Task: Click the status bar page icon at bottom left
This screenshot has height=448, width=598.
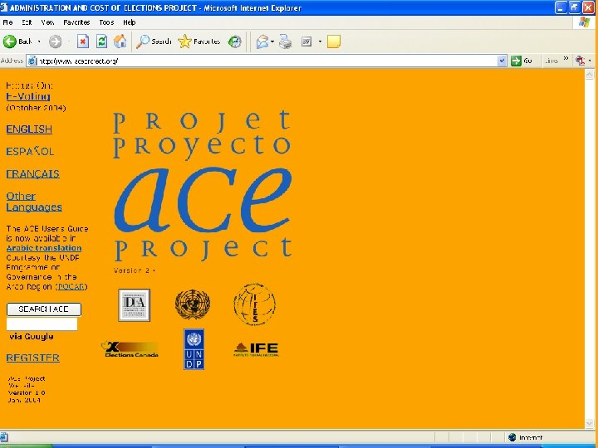Action: point(3,437)
